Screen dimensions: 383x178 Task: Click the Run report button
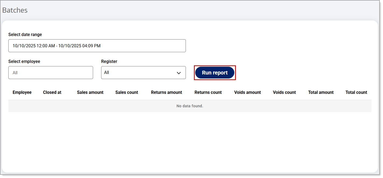click(x=215, y=73)
